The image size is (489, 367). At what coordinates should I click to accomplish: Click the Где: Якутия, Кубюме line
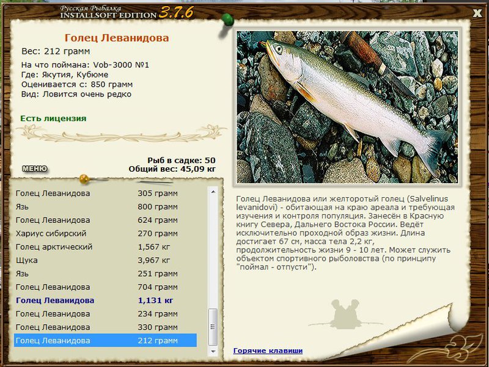tap(65, 74)
